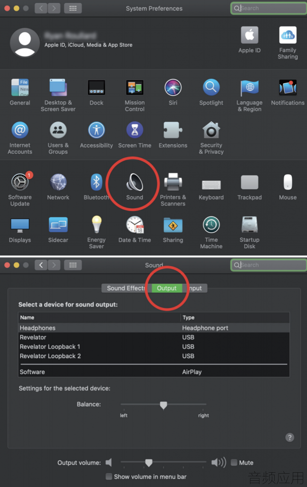Image resolution: width=307 pixels, height=487 pixels.
Task: Open Printers & Scanners preferences
Action: click(x=173, y=189)
